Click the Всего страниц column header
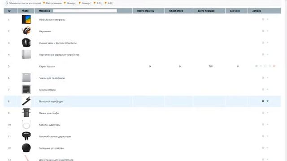The width and height of the screenshot is (287, 161). coord(148,11)
